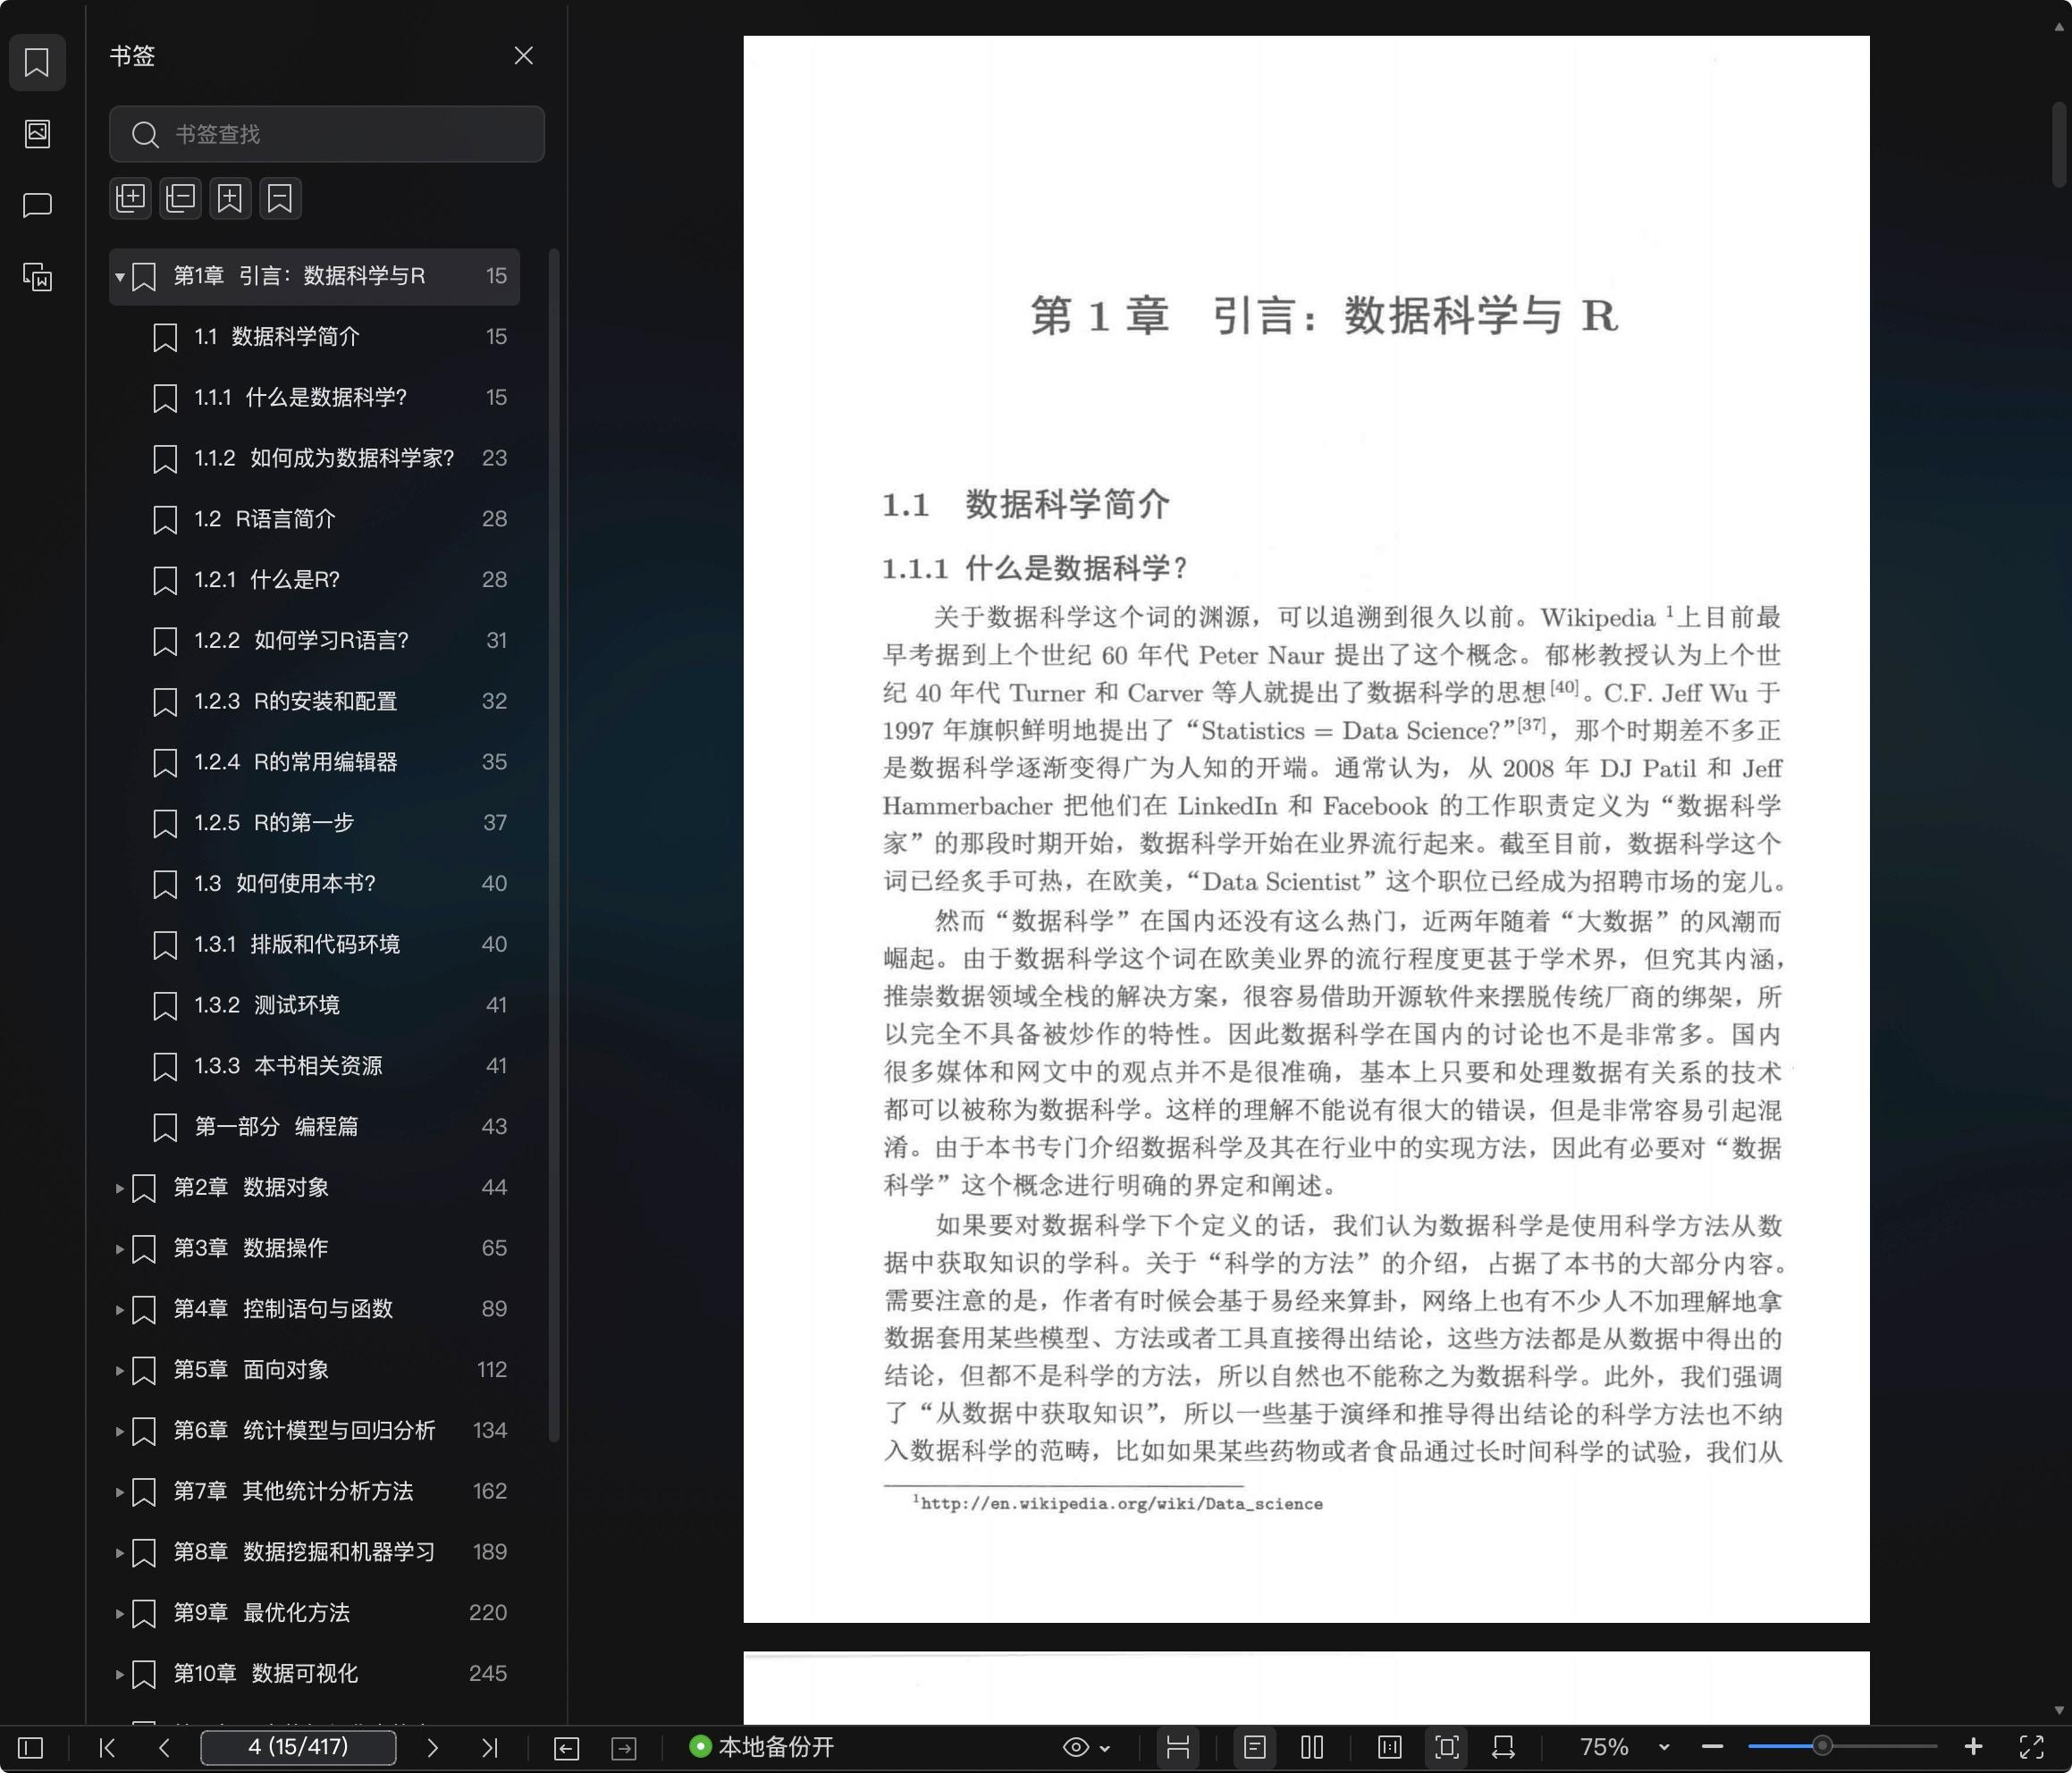Select bookmark 1.3 如何使用本书?

315,884
